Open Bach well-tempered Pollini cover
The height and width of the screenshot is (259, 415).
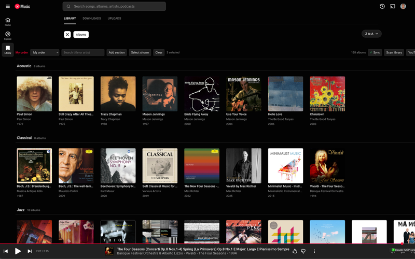point(76,166)
